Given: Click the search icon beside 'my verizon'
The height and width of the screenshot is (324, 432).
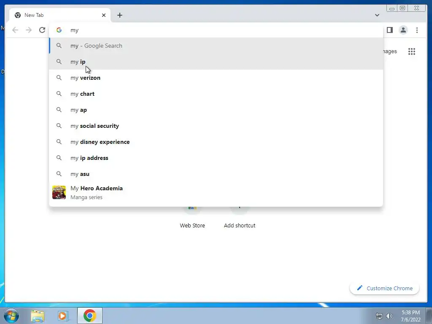Looking at the screenshot, I should 59,78.
